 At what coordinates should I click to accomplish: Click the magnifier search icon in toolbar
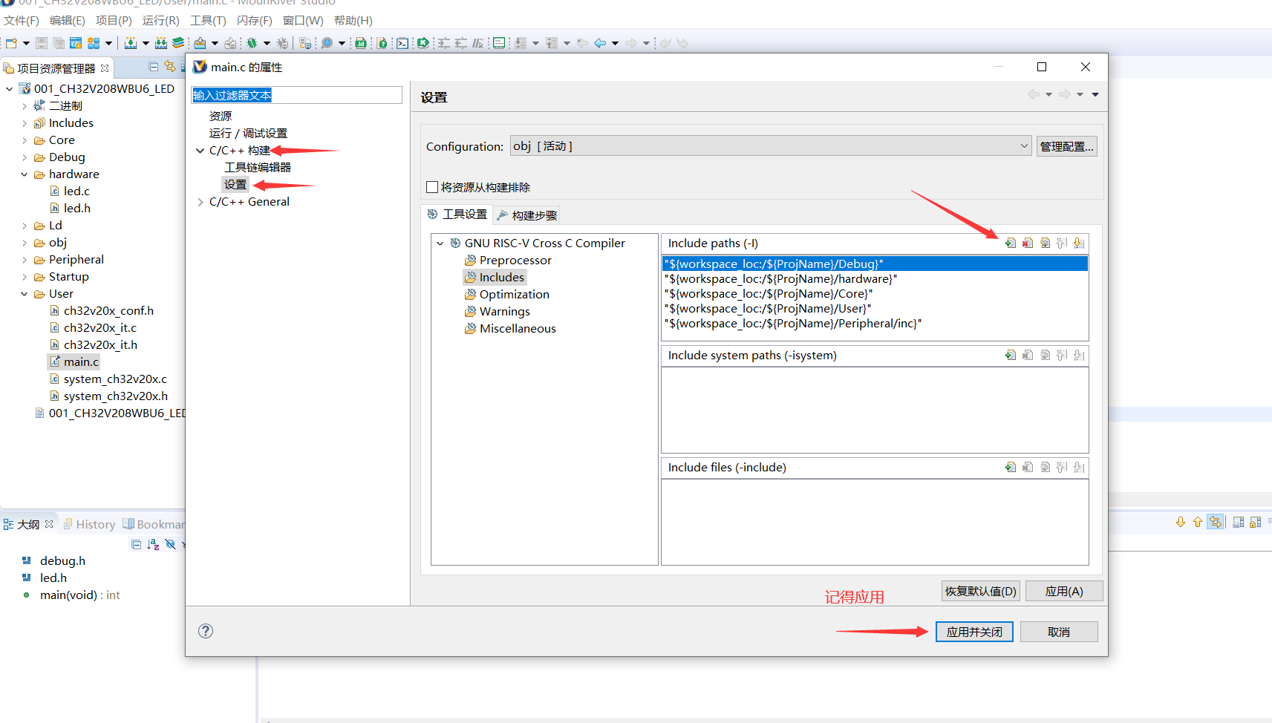coord(327,43)
